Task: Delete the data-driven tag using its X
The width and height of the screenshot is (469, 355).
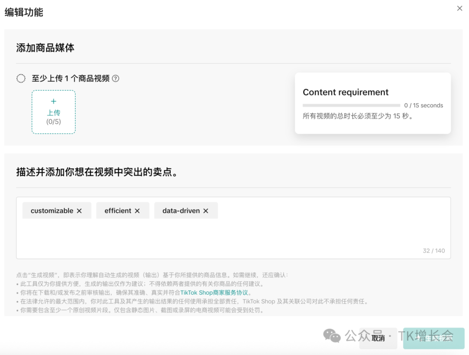Action: tap(206, 211)
